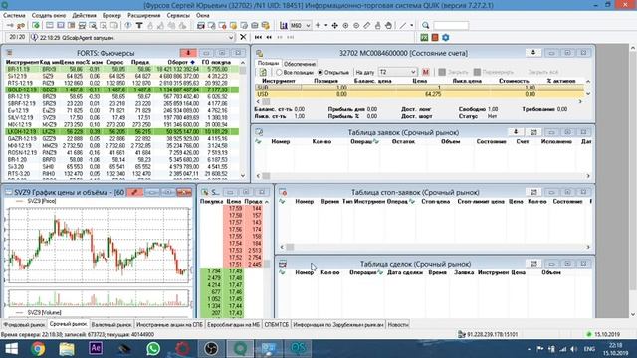Click the pin in orders table window

click(516, 132)
